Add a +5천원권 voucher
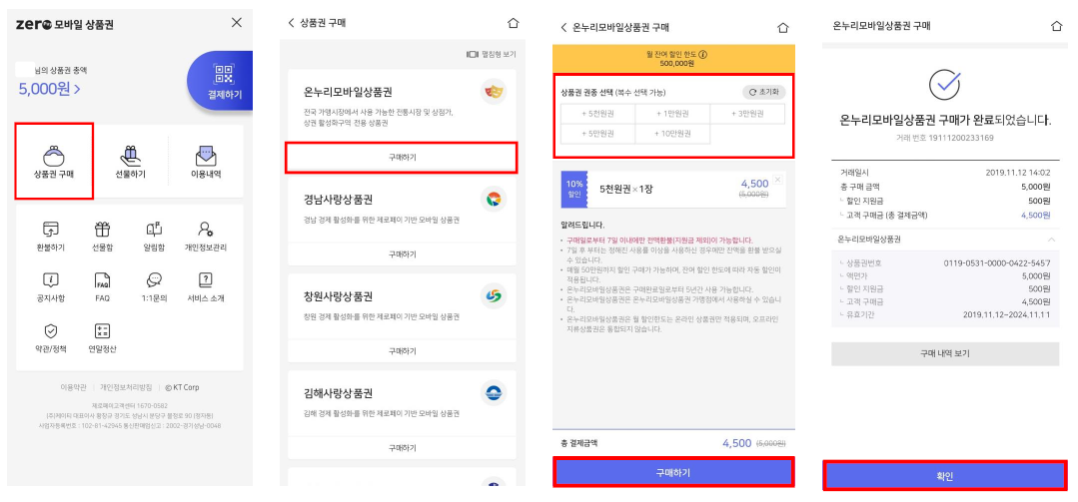Image resolution: width=1078 pixels, height=502 pixels. tap(597, 114)
